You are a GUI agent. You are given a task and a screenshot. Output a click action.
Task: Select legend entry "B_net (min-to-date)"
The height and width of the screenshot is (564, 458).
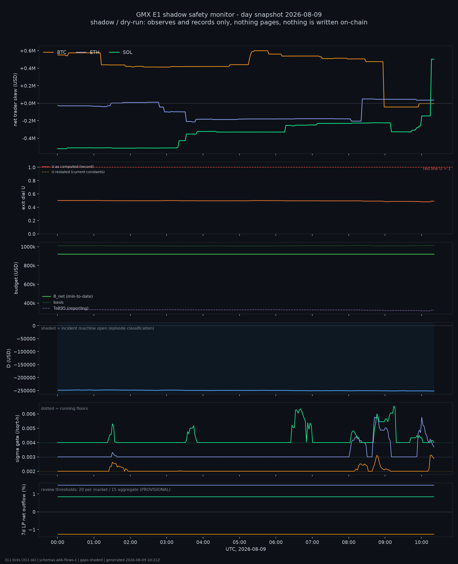73,296
